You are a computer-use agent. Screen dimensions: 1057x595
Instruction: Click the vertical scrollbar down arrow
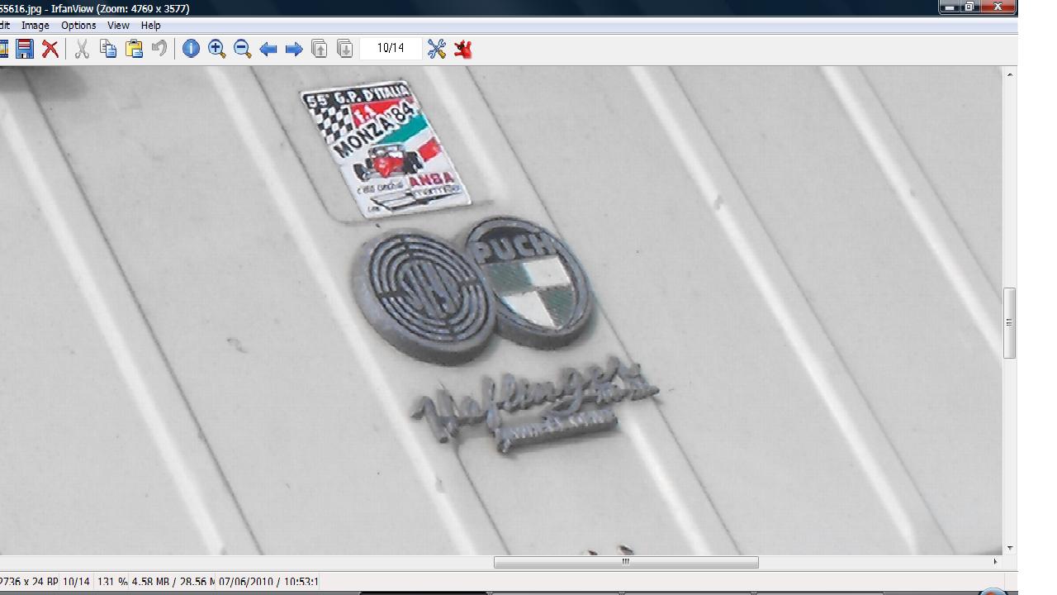(x=1009, y=548)
